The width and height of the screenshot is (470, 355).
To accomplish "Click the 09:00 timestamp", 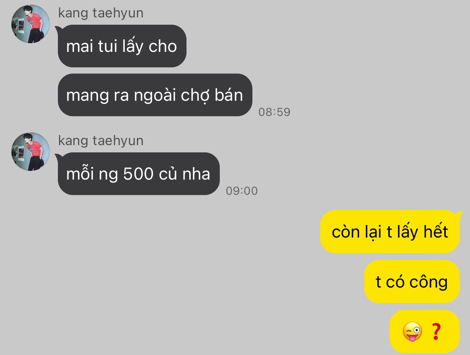I will coord(242,191).
